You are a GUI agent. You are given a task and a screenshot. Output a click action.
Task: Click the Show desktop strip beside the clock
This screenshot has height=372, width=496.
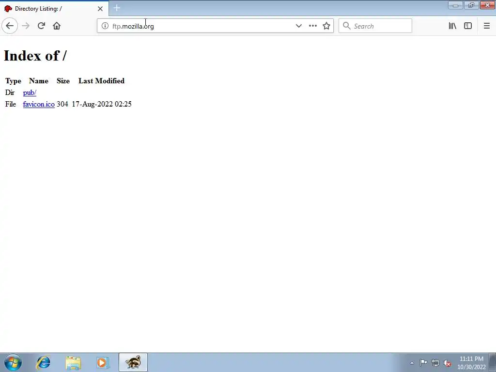493,363
